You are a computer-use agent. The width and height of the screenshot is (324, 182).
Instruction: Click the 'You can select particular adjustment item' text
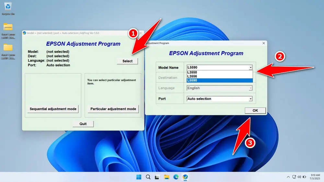[111, 82]
